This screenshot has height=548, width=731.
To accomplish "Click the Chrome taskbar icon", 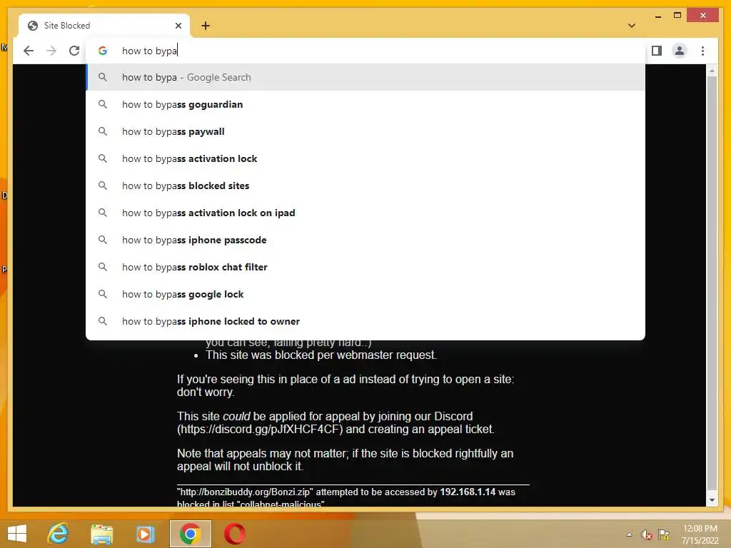I will [190, 534].
